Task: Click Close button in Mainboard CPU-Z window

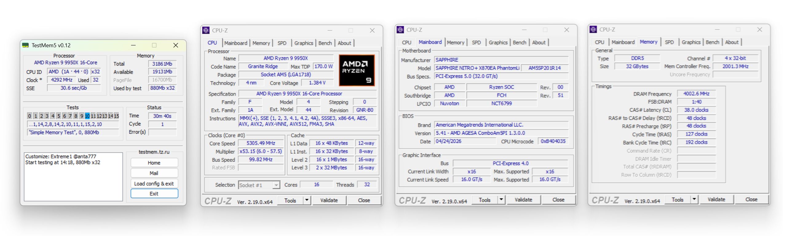Action: (x=558, y=200)
